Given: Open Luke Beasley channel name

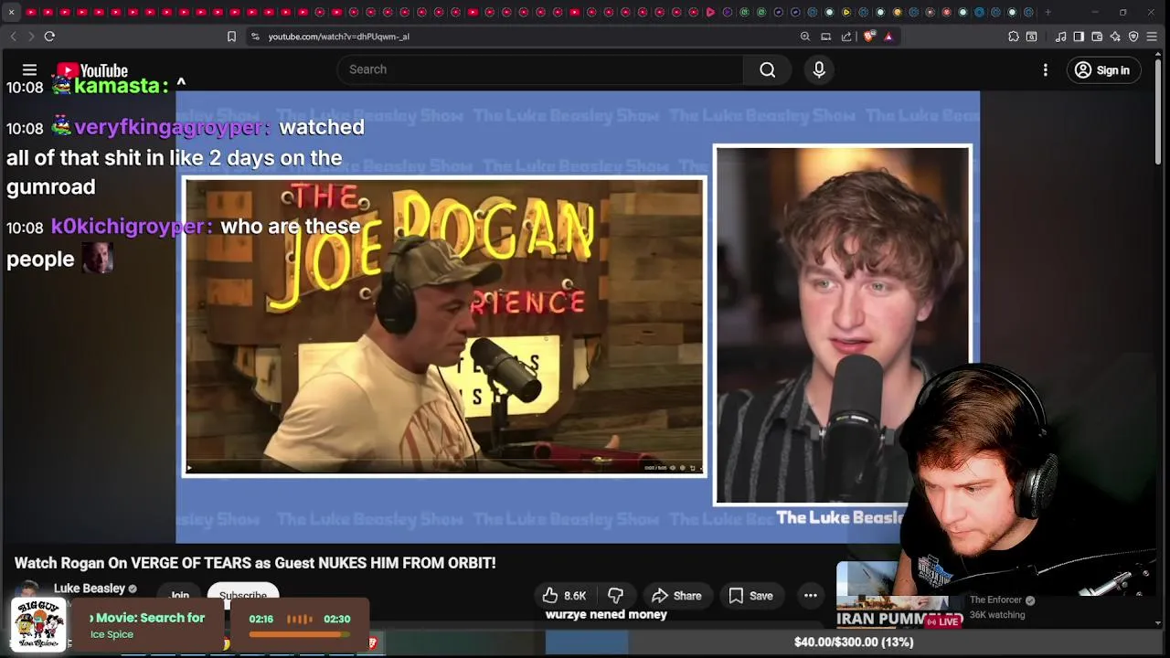Looking at the screenshot, I should [90, 589].
